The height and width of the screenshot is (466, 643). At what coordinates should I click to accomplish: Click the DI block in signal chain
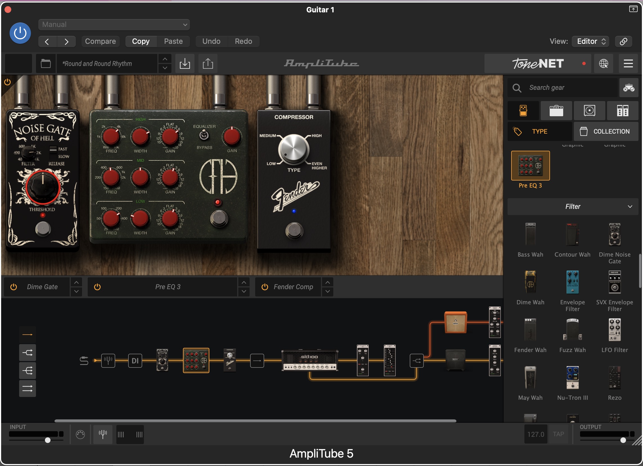[x=135, y=361]
